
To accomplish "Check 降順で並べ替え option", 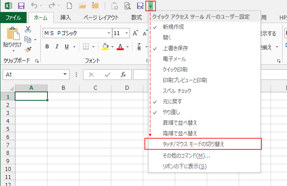I will 204,133.
